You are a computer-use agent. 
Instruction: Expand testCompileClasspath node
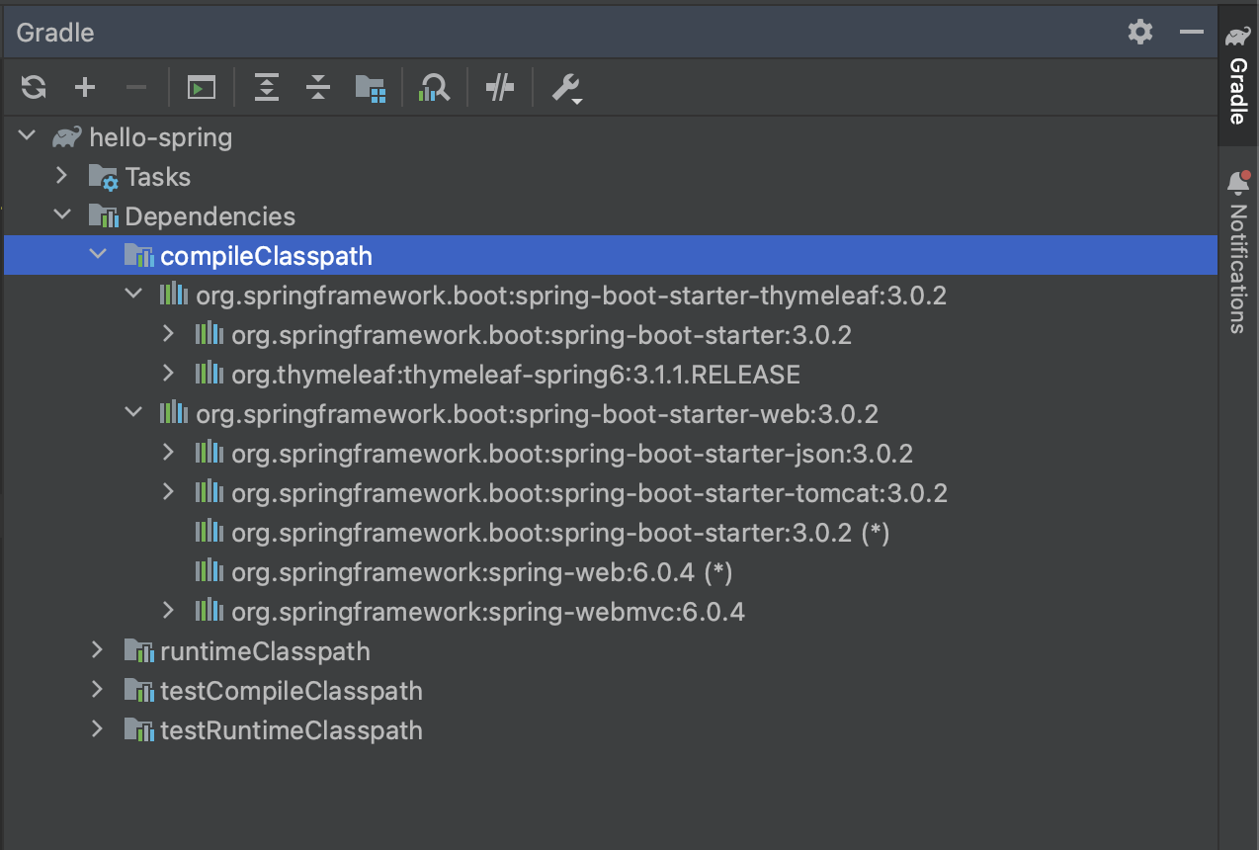[x=97, y=690]
